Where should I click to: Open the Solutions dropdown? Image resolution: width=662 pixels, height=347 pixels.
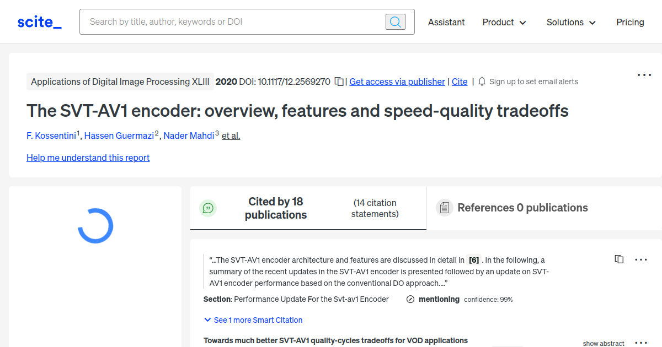[x=570, y=22]
